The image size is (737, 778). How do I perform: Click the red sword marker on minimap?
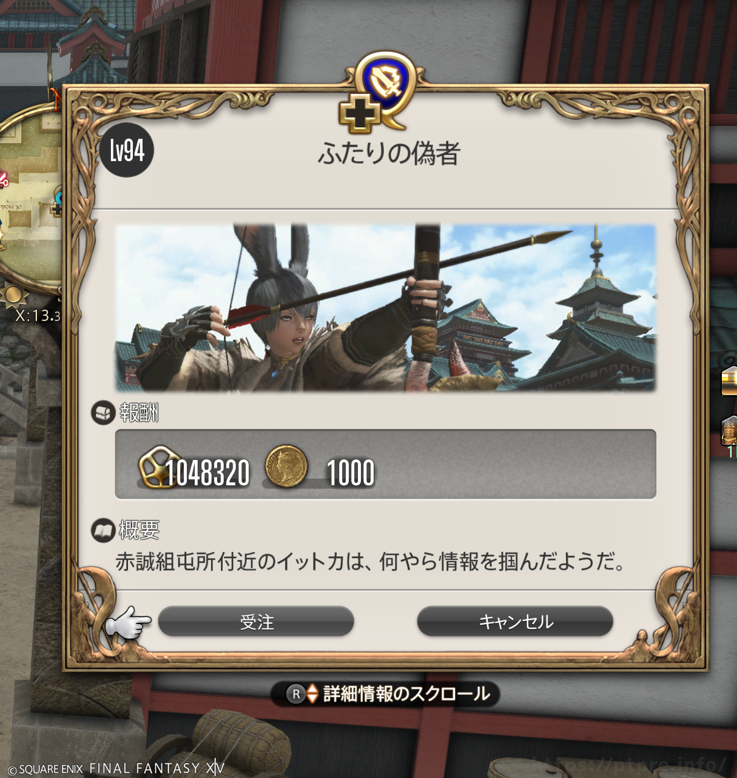(3, 180)
